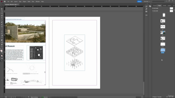Screen dimensions: 175x98
Task: Go to next page arrow in status bar
Action: [x=24, y=97]
